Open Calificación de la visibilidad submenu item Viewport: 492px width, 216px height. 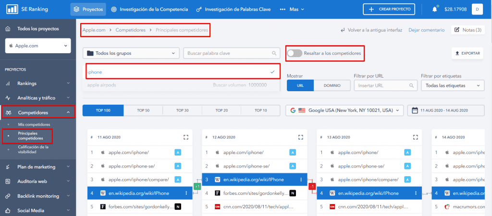[33, 149]
